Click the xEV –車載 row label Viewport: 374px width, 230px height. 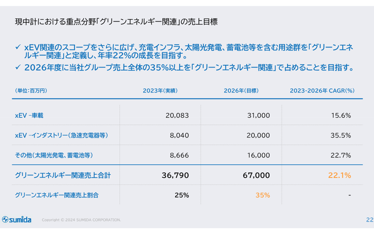point(29,115)
